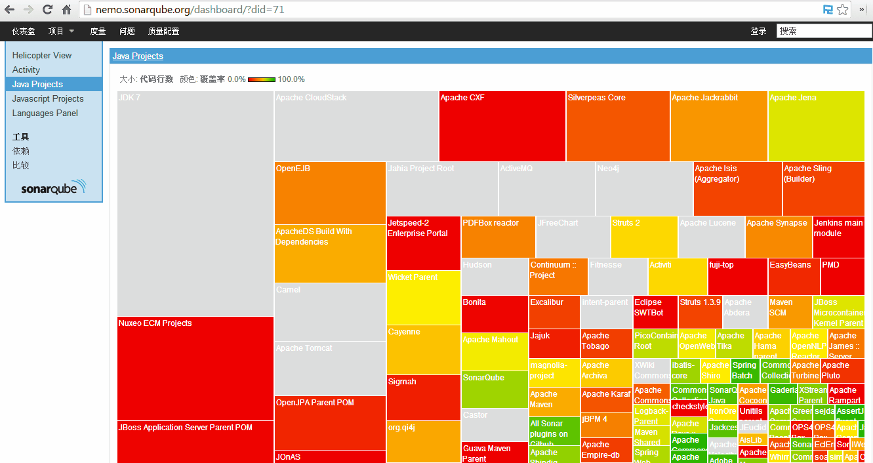Open the Apache Isis (Aggregator) tile
The width and height of the screenshot is (873, 463).
[738, 189]
